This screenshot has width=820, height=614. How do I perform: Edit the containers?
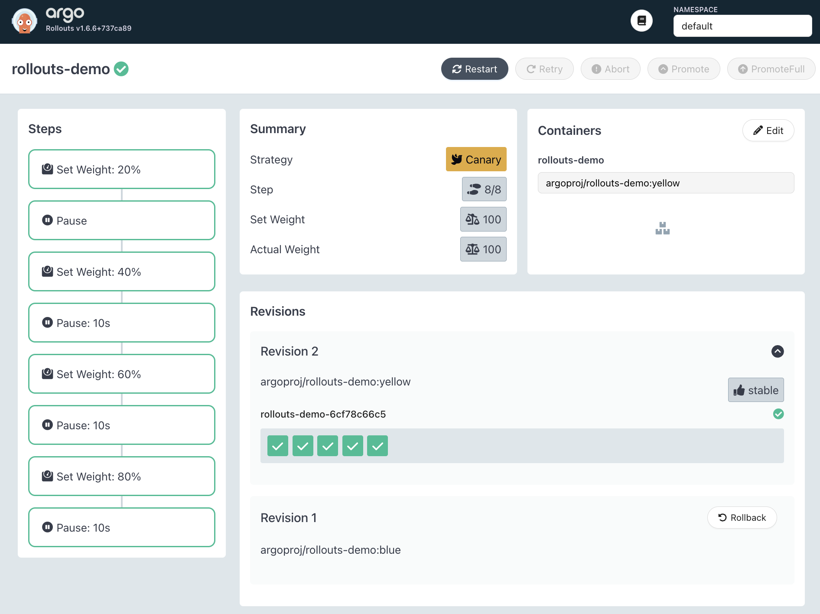point(768,131)
